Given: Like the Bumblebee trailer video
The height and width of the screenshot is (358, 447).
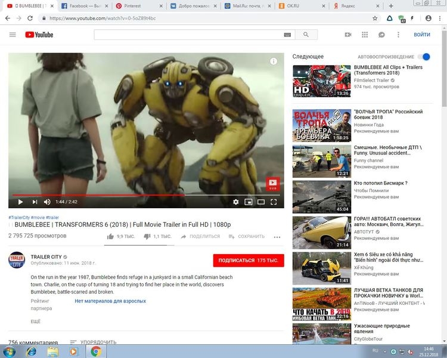Looking at the screenshot, I should 111,236.
